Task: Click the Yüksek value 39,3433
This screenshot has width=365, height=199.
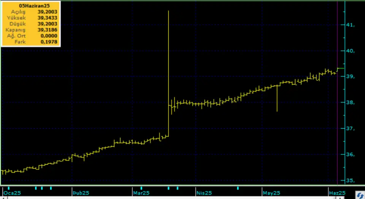Action: click(47, 18)
